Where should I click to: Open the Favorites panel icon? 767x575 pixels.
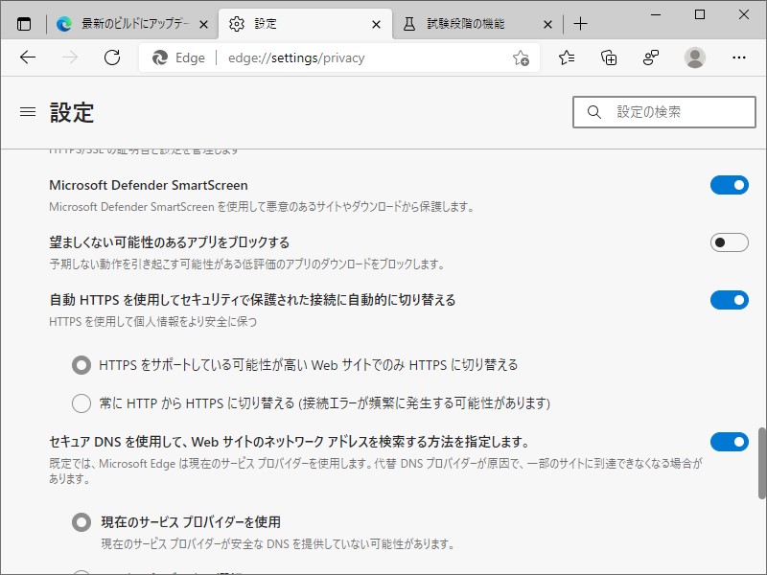click(x=566, y=57)
